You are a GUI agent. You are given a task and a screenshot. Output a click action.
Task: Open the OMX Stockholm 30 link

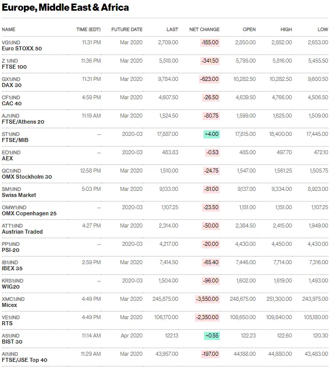click(x=27, y=177)
